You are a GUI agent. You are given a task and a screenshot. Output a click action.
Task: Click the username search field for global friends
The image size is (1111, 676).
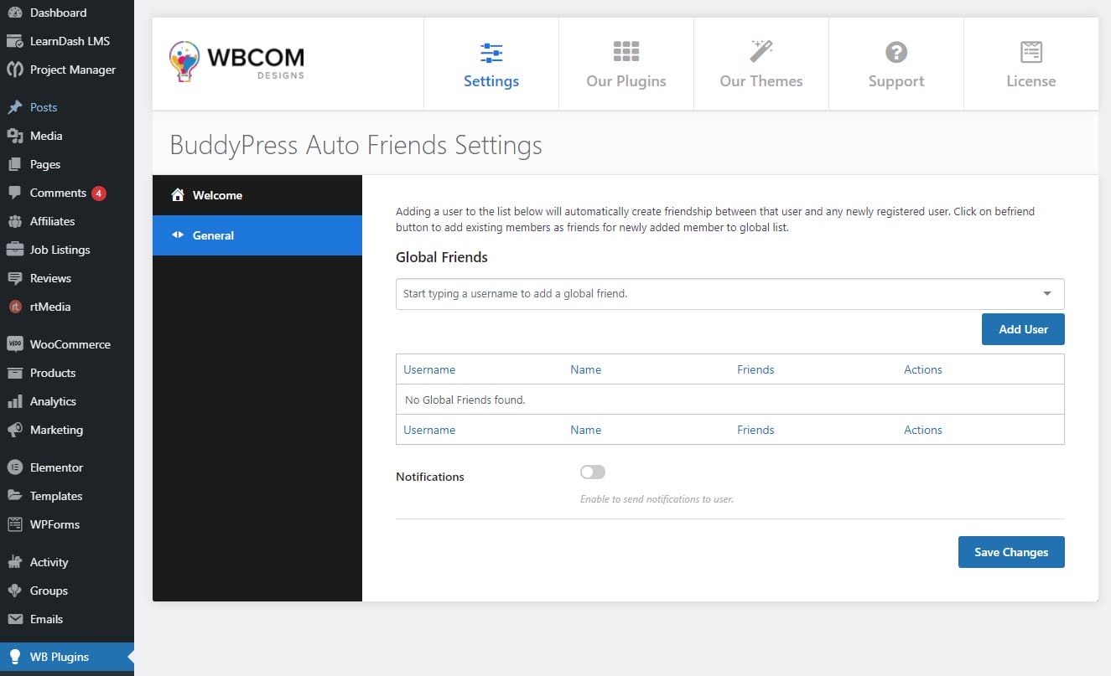[x=713, y=294]
